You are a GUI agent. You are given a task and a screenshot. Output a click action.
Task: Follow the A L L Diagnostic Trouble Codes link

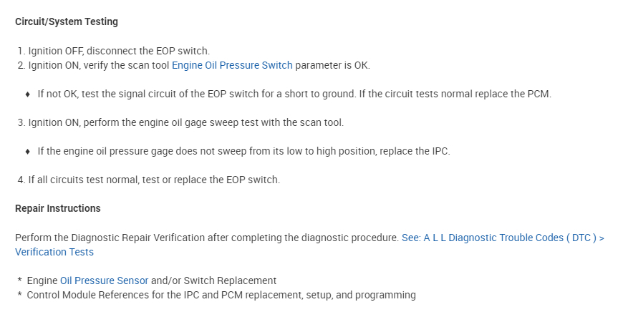pos(503,238)
